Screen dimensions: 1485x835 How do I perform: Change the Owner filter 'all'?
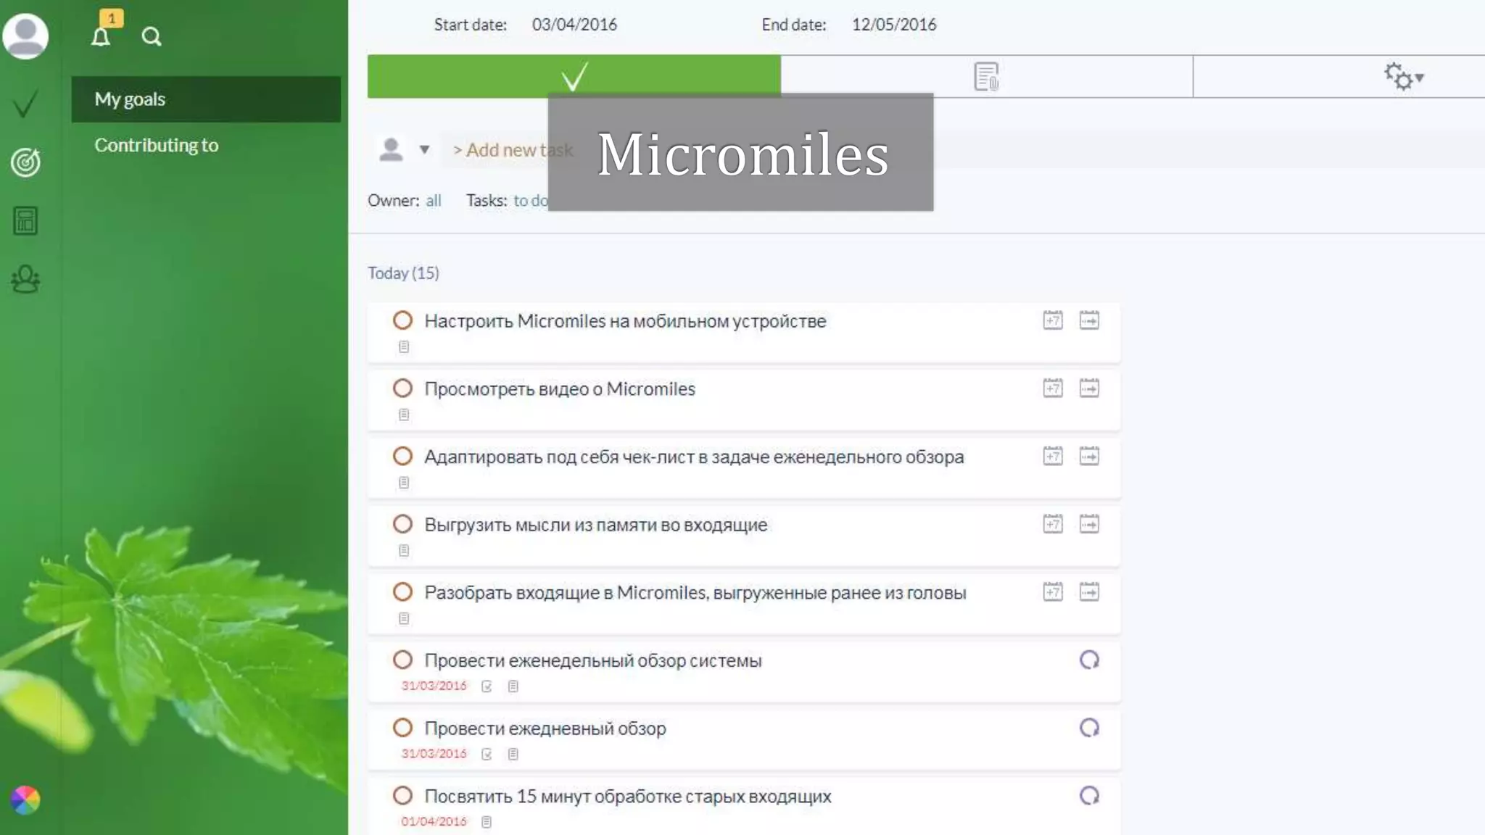pyautogui.click(x=433, y=201)
